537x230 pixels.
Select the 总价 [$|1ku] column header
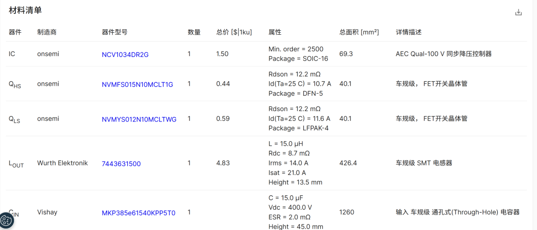point(234,32)
